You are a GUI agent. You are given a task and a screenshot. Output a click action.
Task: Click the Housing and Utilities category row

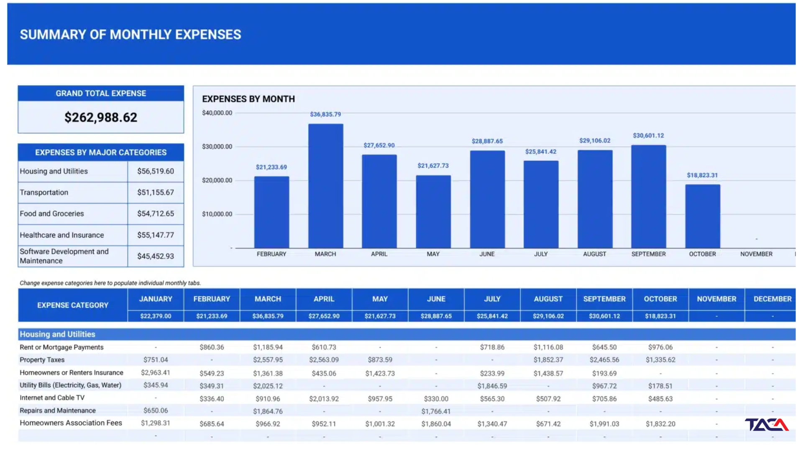click(x=101, y=171)
